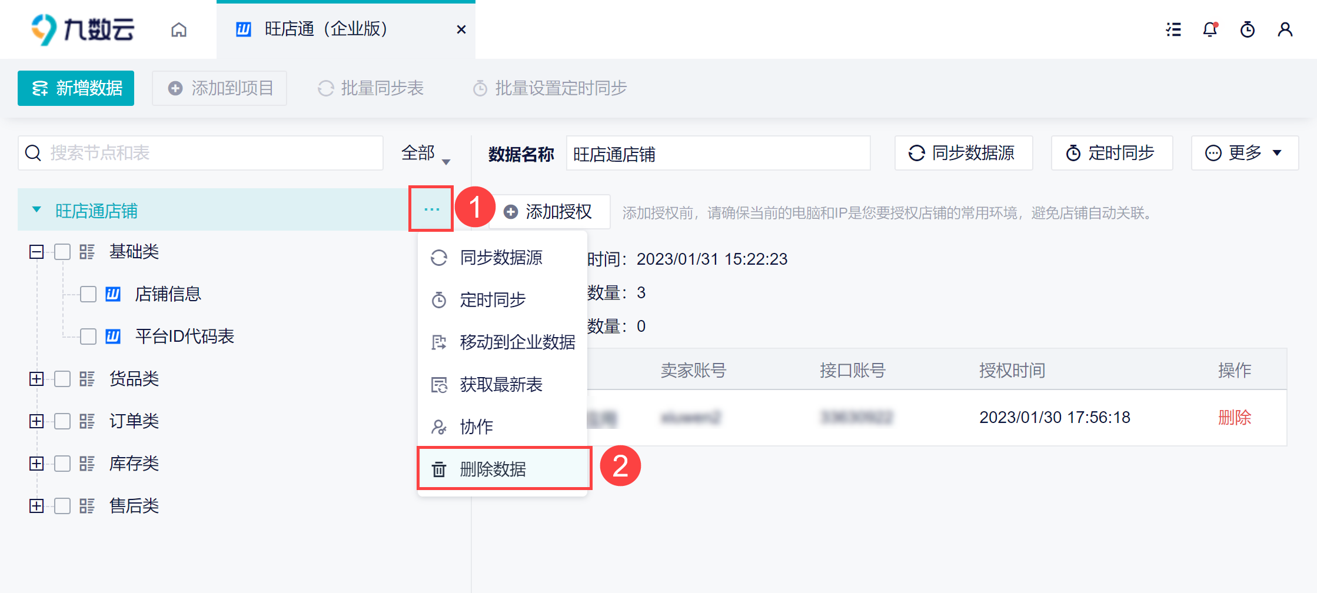Select the 订单类 group label
The height and width of the screenshot is (593, 1317).
tap(134, 421)
